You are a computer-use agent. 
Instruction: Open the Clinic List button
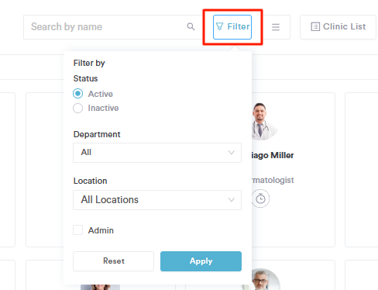pos(338,27)
